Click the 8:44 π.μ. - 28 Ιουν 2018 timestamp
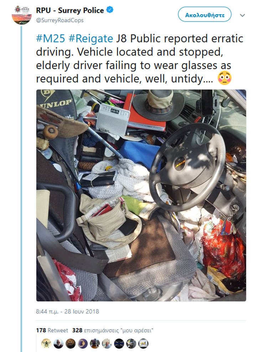The width and height of the screenshot is (262, 352). (67, 311)
